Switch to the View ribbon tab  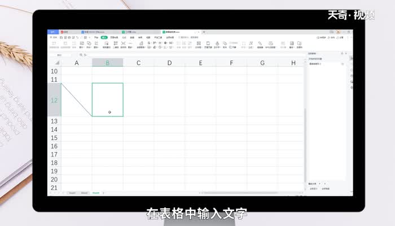pos(148,37)
